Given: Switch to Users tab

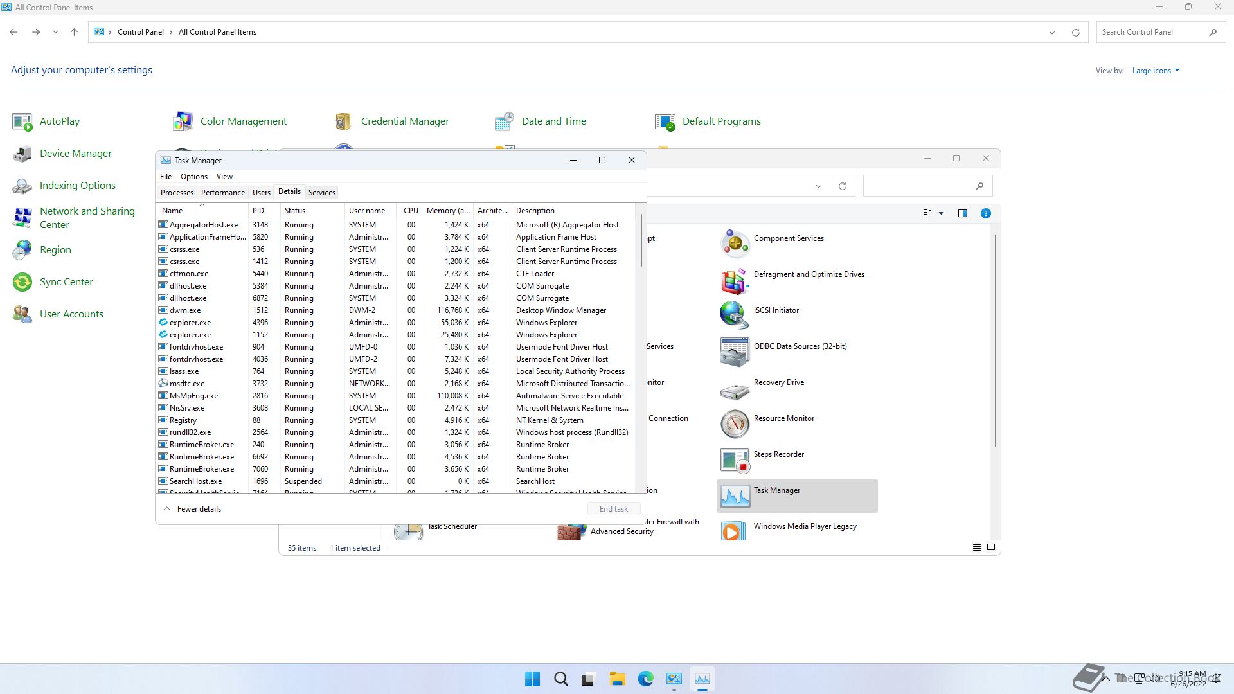Looking at the screenshot, I should coord(261,193).
